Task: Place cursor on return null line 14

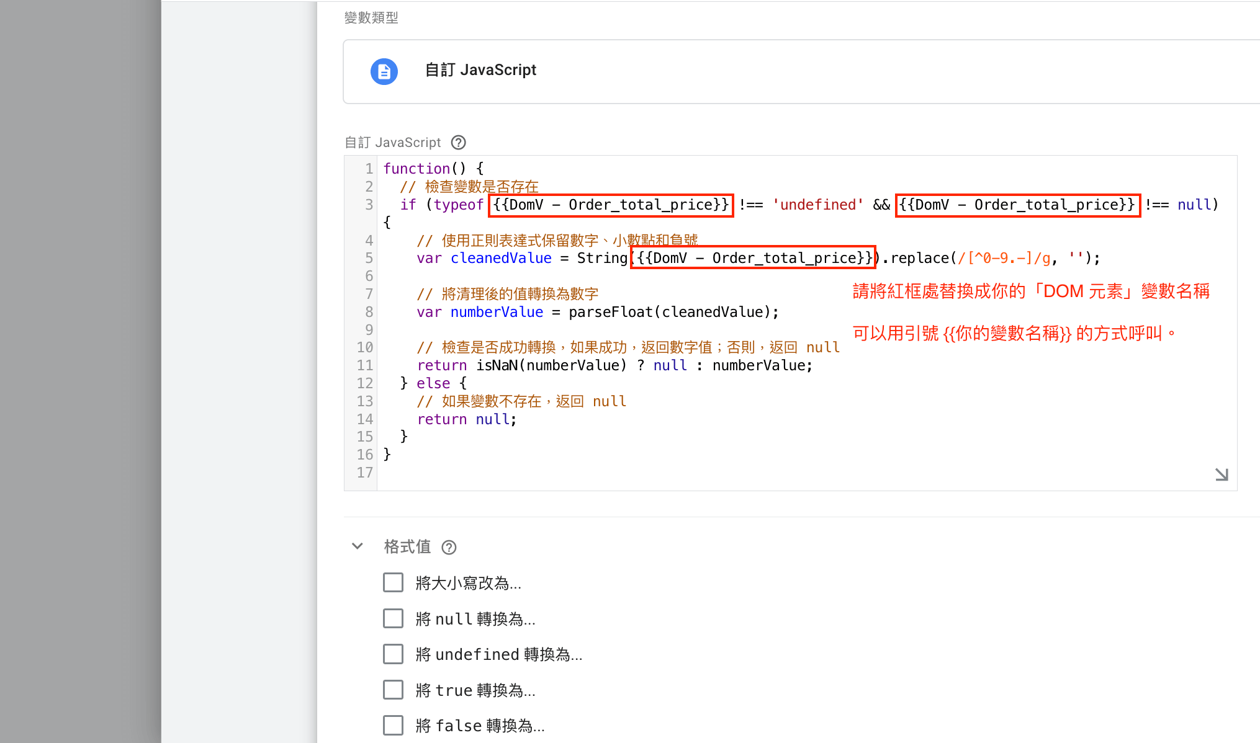Action: 467,419
